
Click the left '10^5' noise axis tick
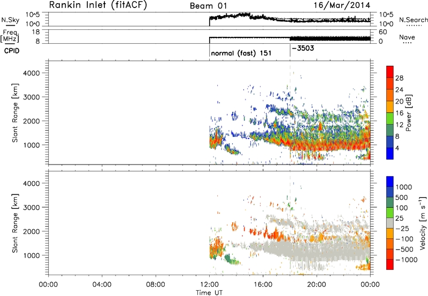click(x=33, y=15)
